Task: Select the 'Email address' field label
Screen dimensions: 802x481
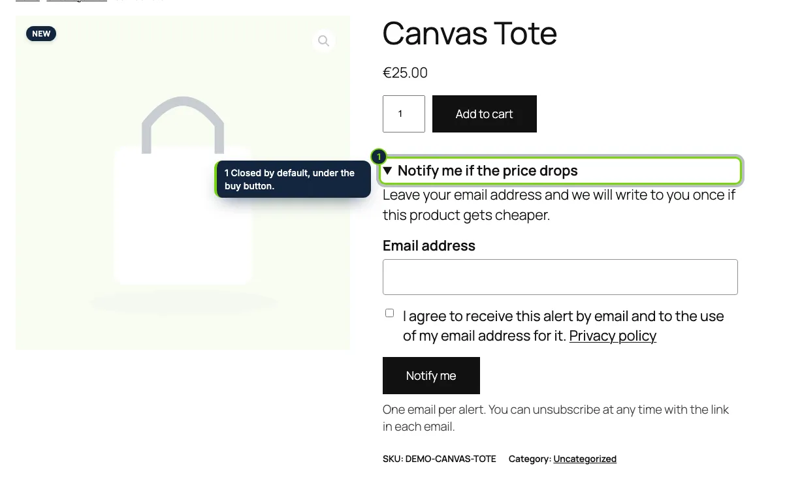Action: tap(429, 245)
